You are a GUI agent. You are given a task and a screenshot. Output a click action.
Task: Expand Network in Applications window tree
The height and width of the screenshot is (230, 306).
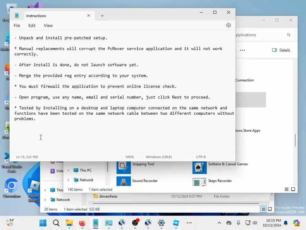tap(68, 180)
